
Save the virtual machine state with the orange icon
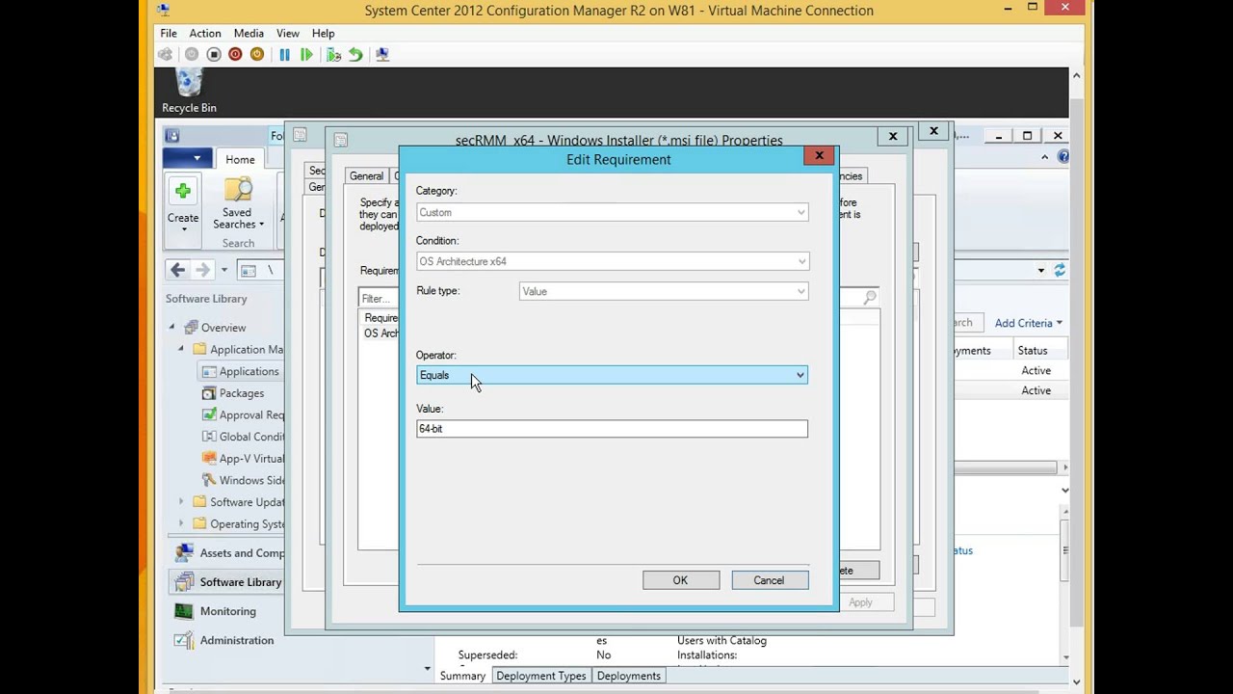[257, 55]
